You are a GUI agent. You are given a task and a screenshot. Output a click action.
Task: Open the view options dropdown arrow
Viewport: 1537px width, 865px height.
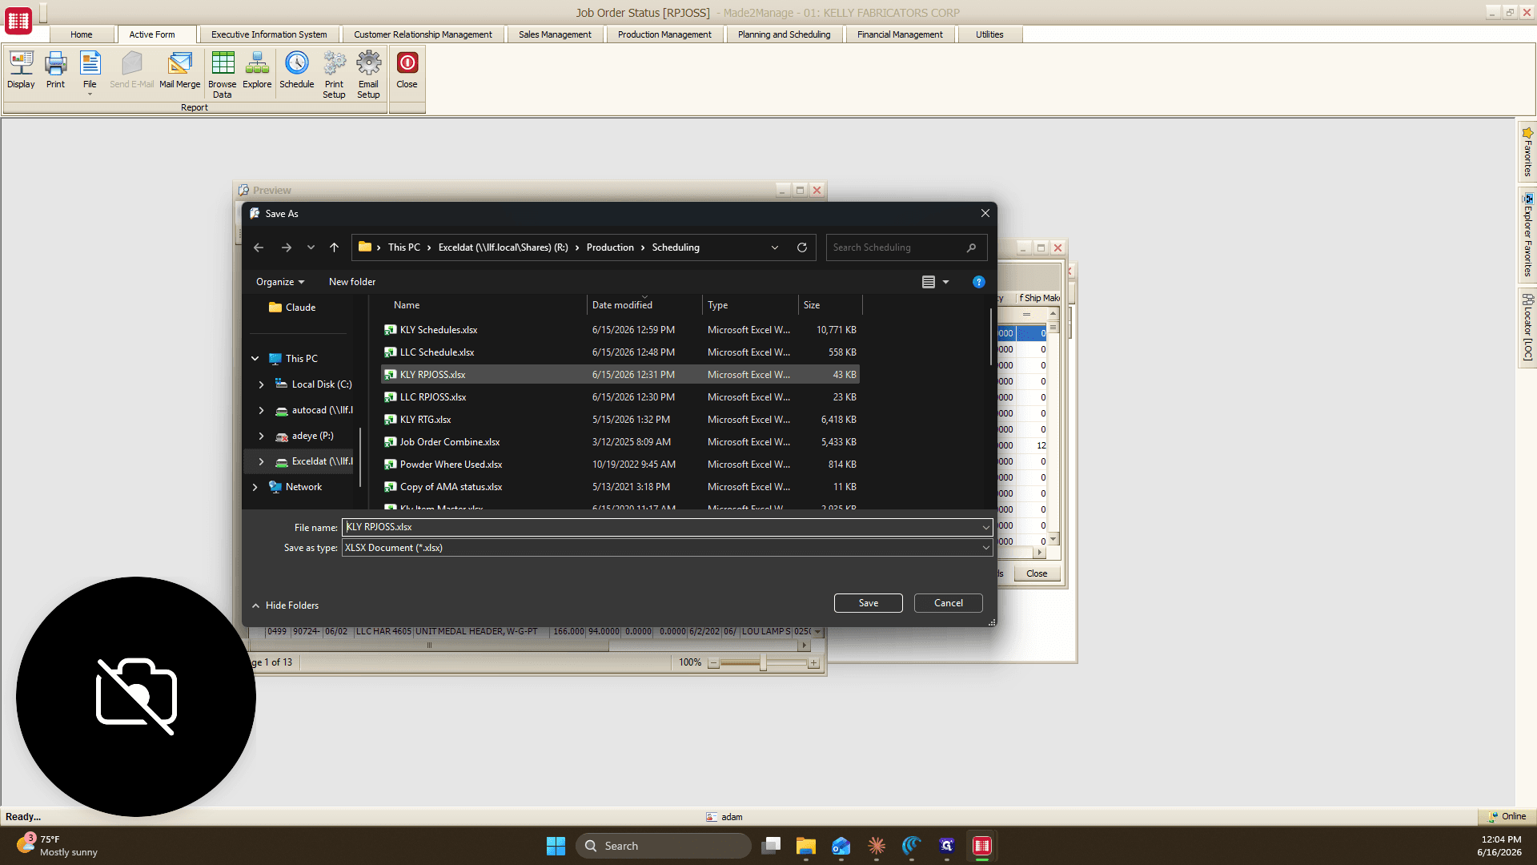coord(945,282)
